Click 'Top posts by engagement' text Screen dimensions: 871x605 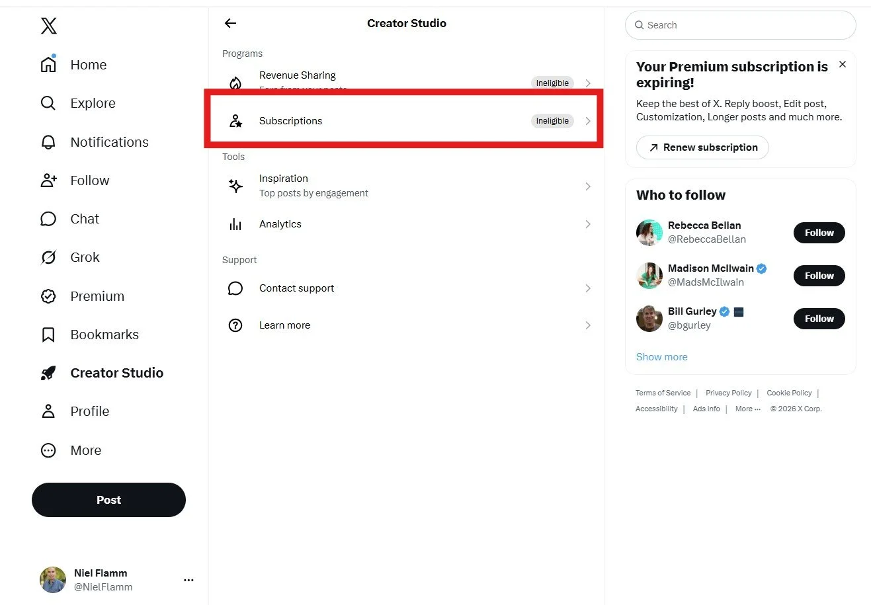[x=313, y=193]
